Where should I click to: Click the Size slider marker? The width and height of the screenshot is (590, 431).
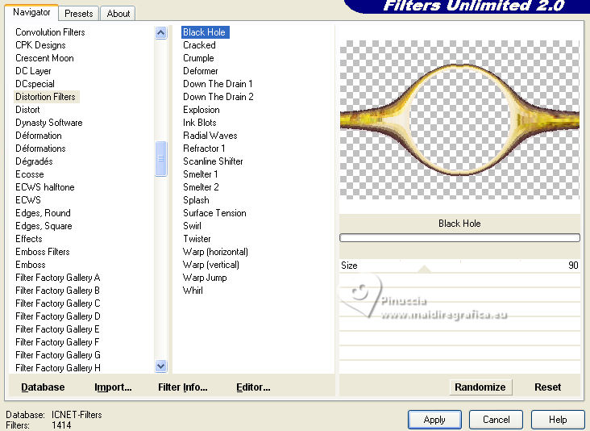coord(425,269)
